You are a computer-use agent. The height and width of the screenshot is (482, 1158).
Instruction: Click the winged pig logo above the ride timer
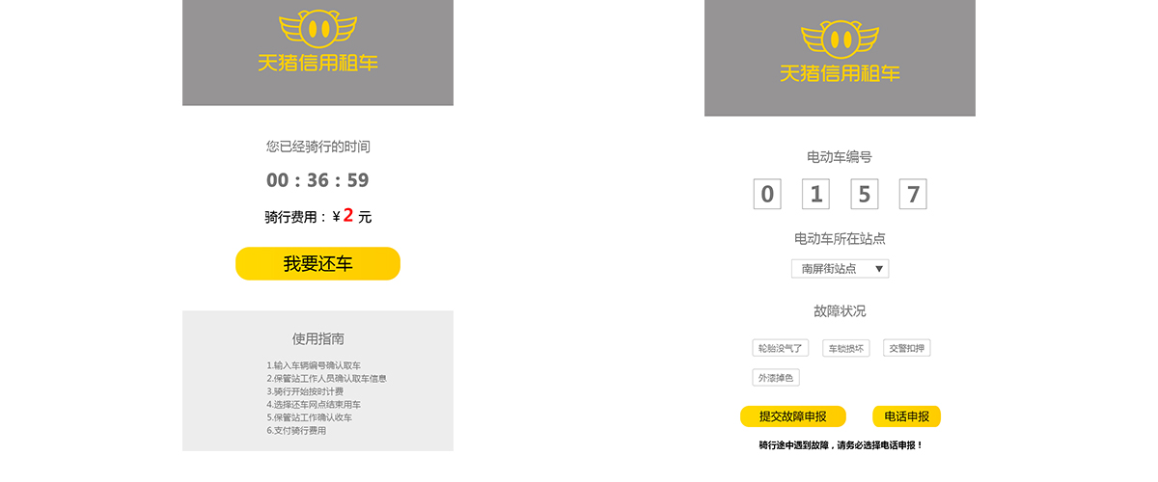tap(317, 29)
